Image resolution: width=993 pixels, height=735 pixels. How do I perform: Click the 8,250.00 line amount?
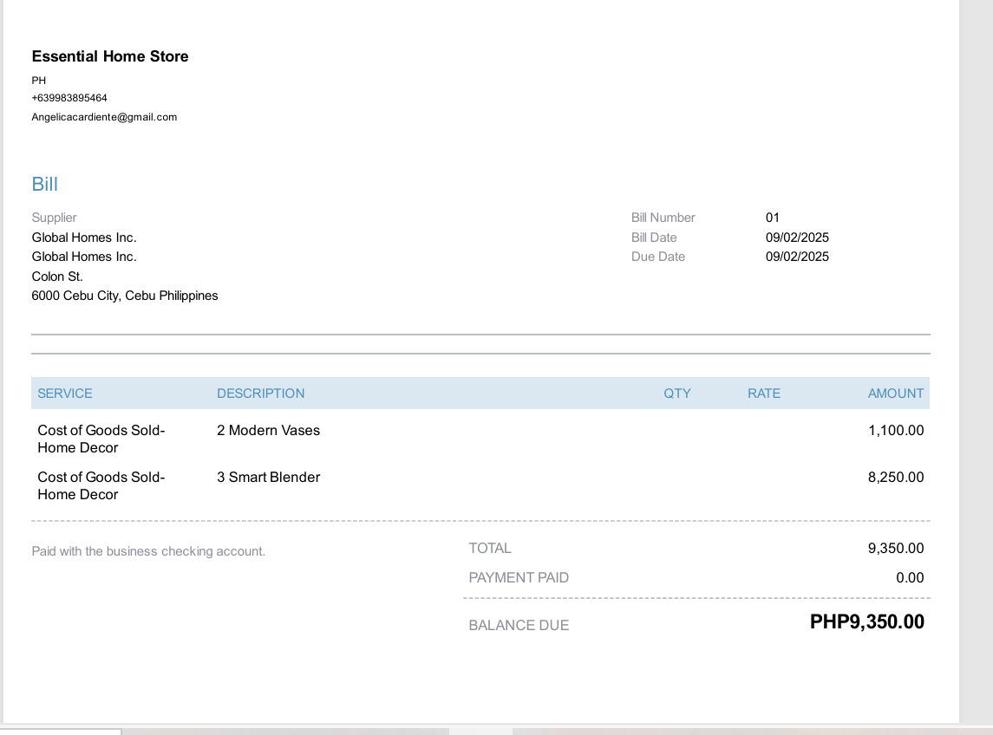(896, 478)
